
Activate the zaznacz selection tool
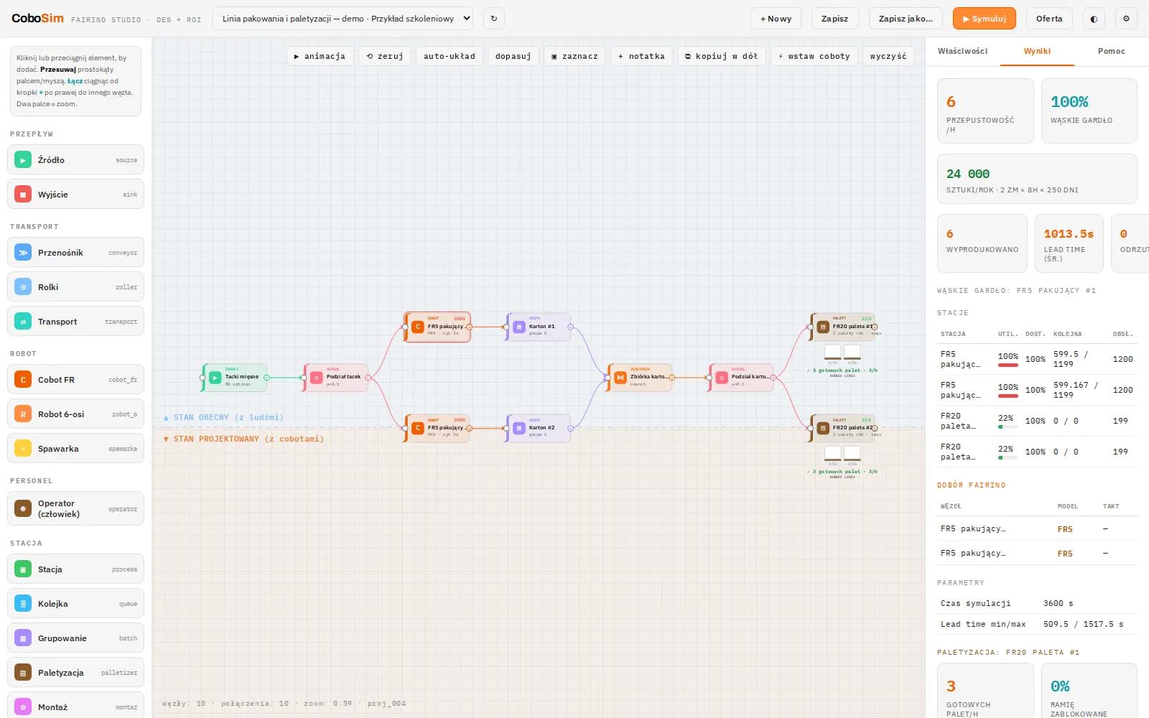coord(574,56)
